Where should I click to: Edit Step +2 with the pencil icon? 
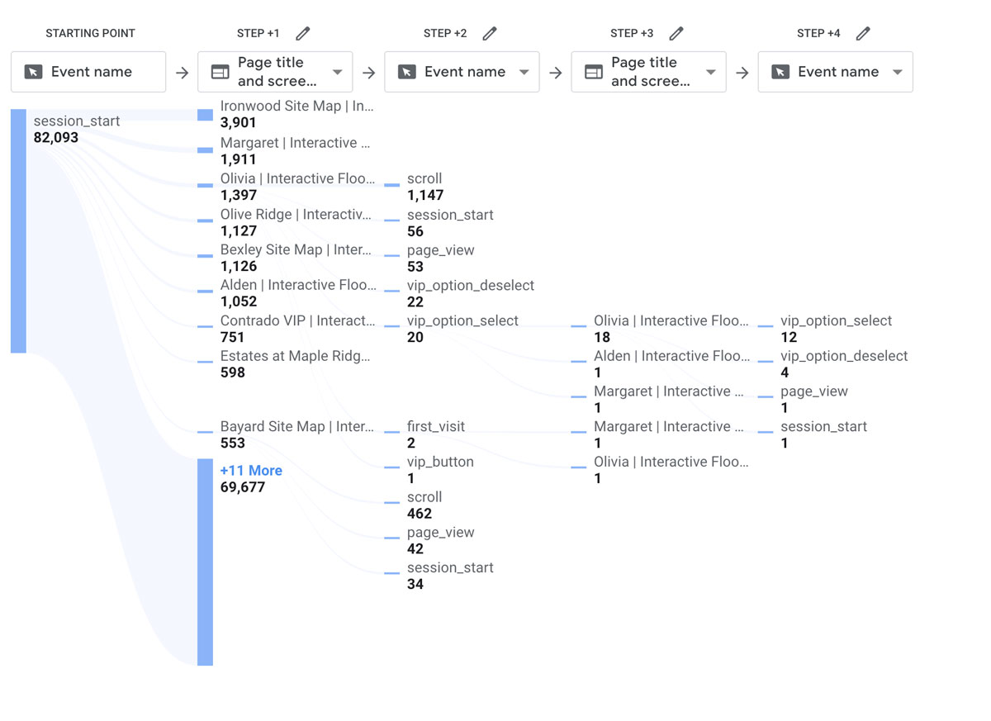[x=490, y=33]
